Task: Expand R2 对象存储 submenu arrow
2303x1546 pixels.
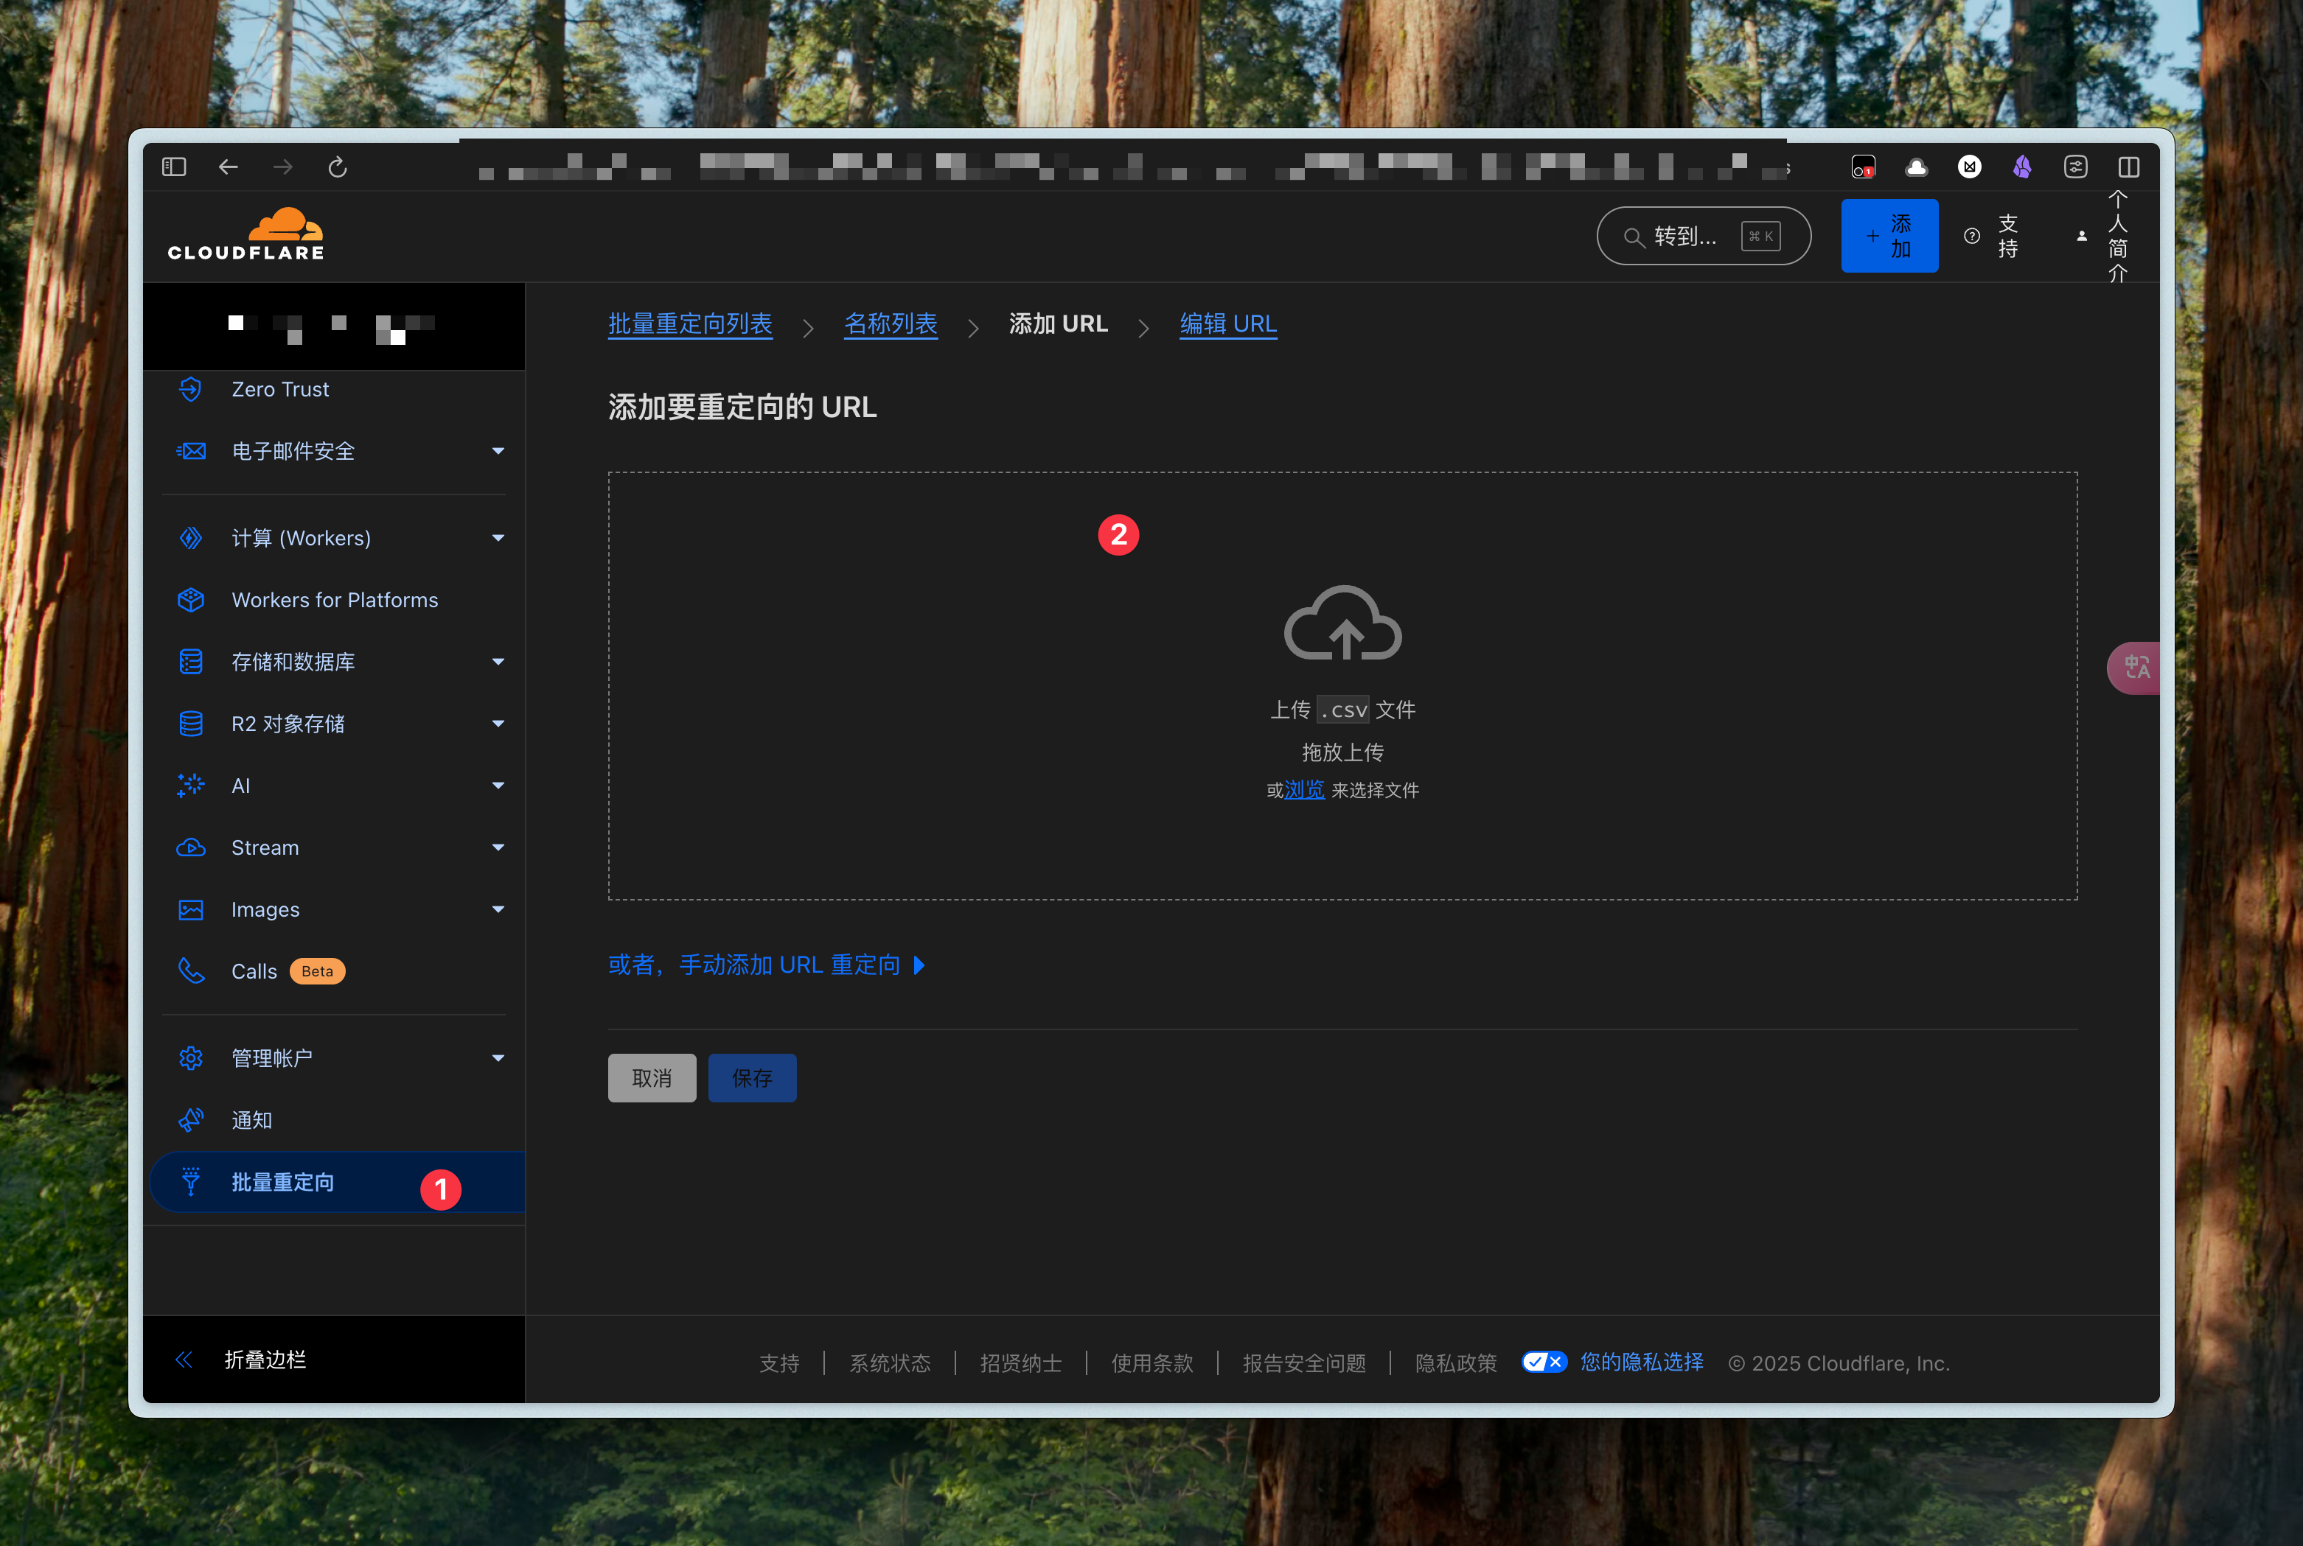Action: [498, 724]
